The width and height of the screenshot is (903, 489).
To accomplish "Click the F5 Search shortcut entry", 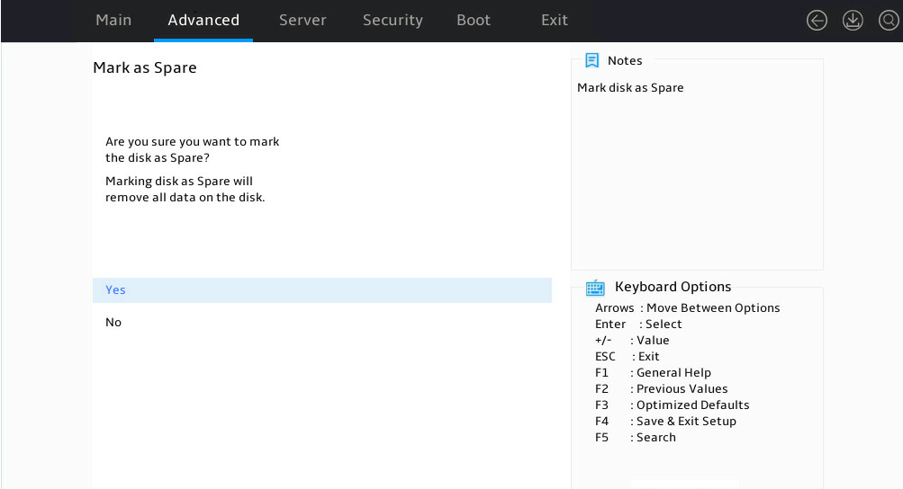I will [636, 437].
